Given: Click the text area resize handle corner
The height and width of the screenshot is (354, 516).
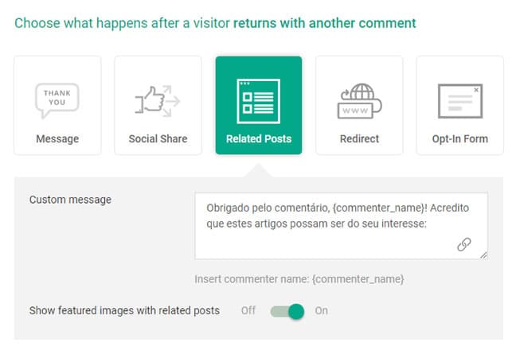Looking at the screenshot, I should pos(483,255).
